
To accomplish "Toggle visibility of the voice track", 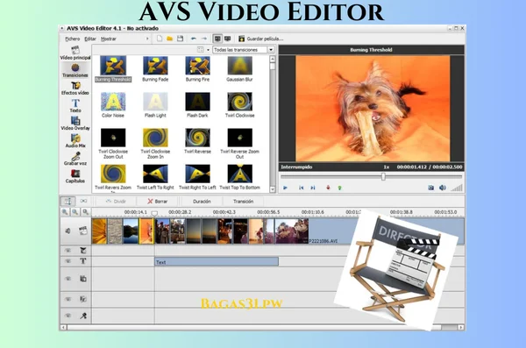I will 68,316.
